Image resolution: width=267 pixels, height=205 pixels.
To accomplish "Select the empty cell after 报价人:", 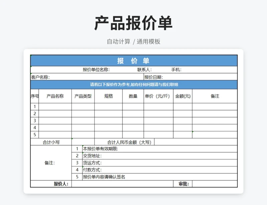I will pyautogui.click(x=122, y=184).
